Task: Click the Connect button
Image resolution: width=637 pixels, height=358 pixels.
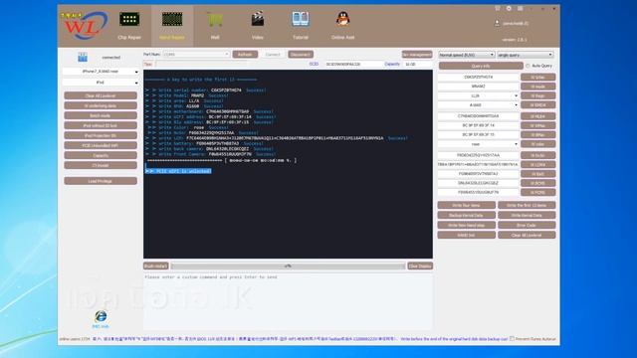Action: click(273, 55)
